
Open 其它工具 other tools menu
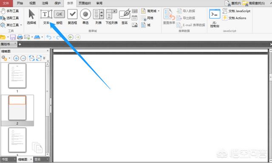[x=11, y=25]
